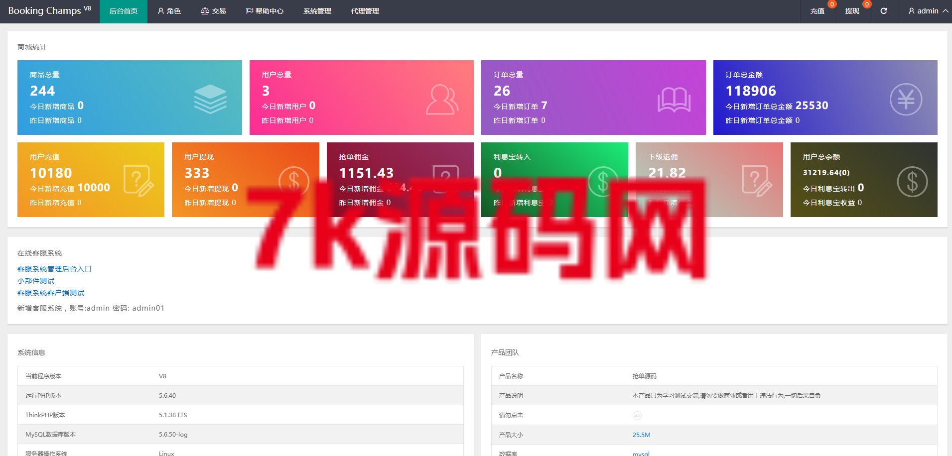Viewport: 952px width, 456px height.
Task: Click the users icon in 用户总量 card
Action: click(x=442, y=99)
